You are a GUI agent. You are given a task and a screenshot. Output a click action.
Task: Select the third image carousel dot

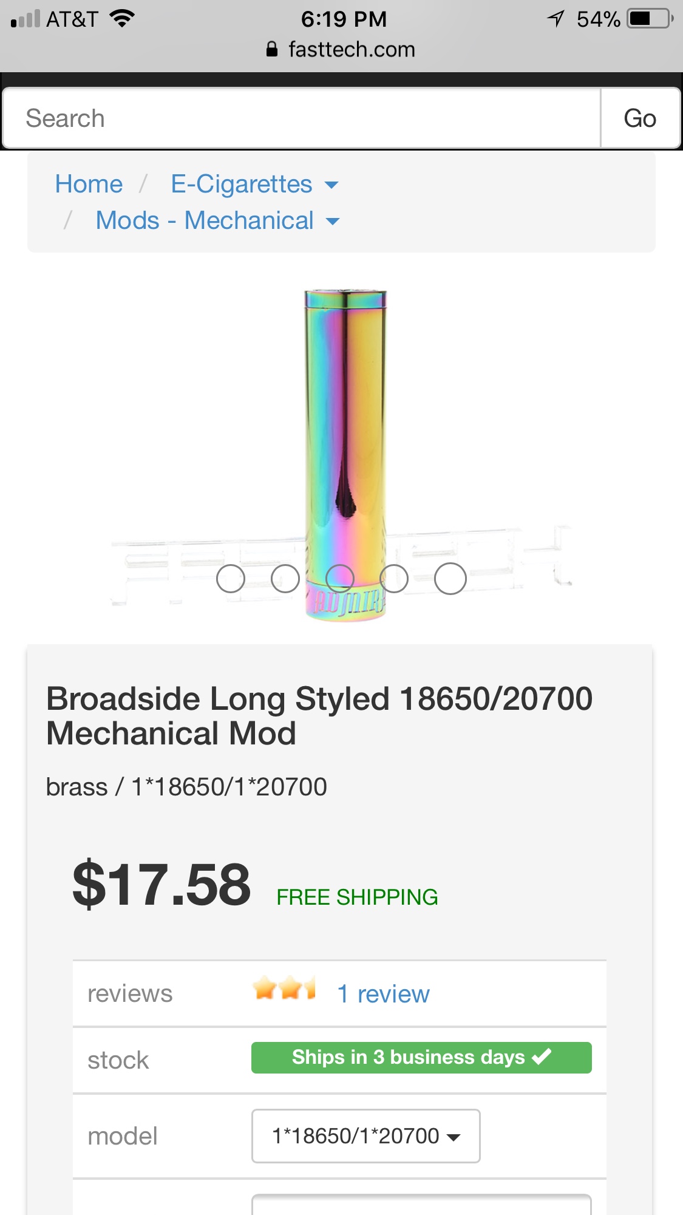340,579
